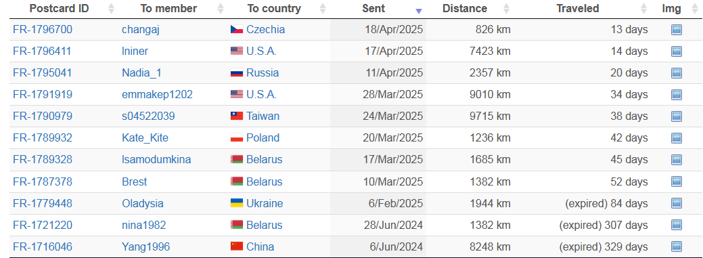Screen dimensions: 703x258
Task: Click the Sent column descending arrow
Action: (419, 12)
